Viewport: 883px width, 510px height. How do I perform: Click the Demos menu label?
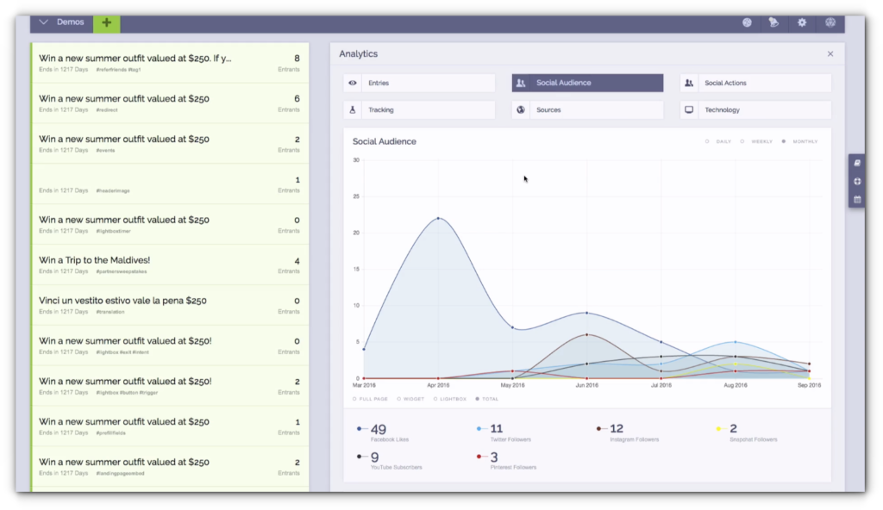tap(71, 22)
